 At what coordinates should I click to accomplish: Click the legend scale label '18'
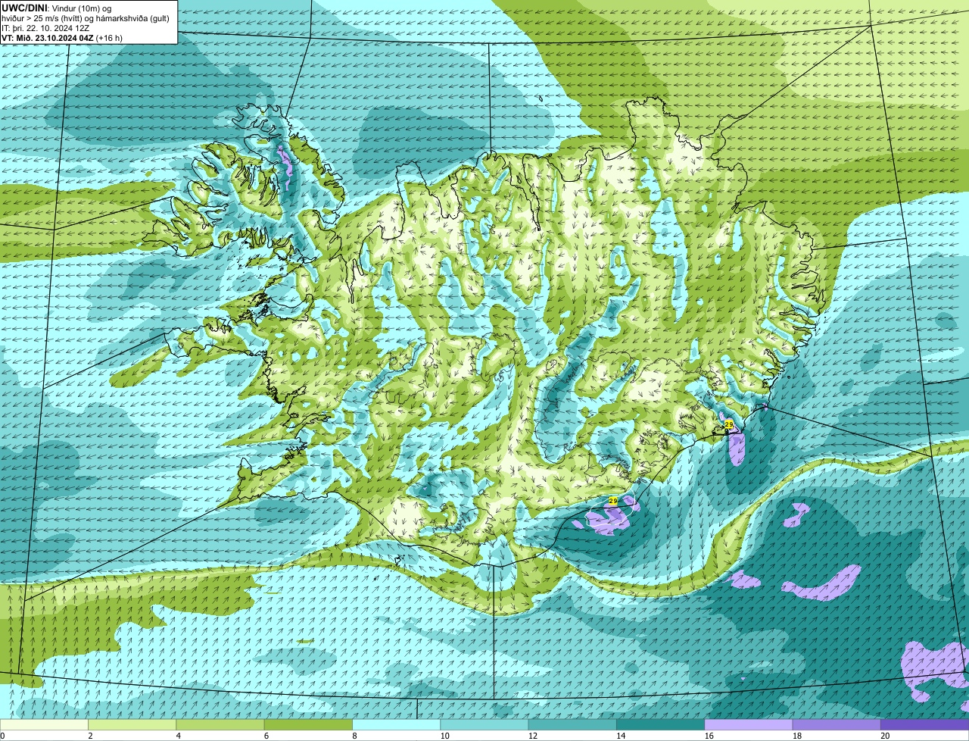(x=796, y=736)
